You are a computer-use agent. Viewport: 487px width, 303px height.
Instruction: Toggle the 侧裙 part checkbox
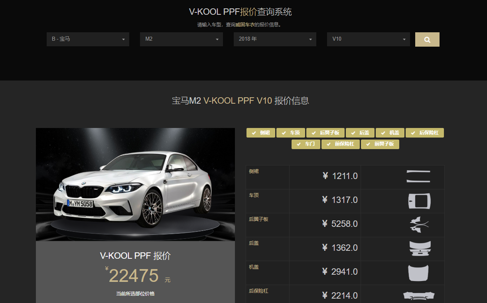point(261,133)
